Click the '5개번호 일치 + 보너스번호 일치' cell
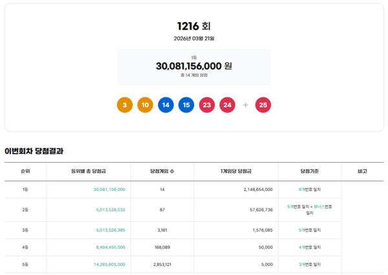The height and width of the screenshot is (275, 388). (x=310, y=210)
